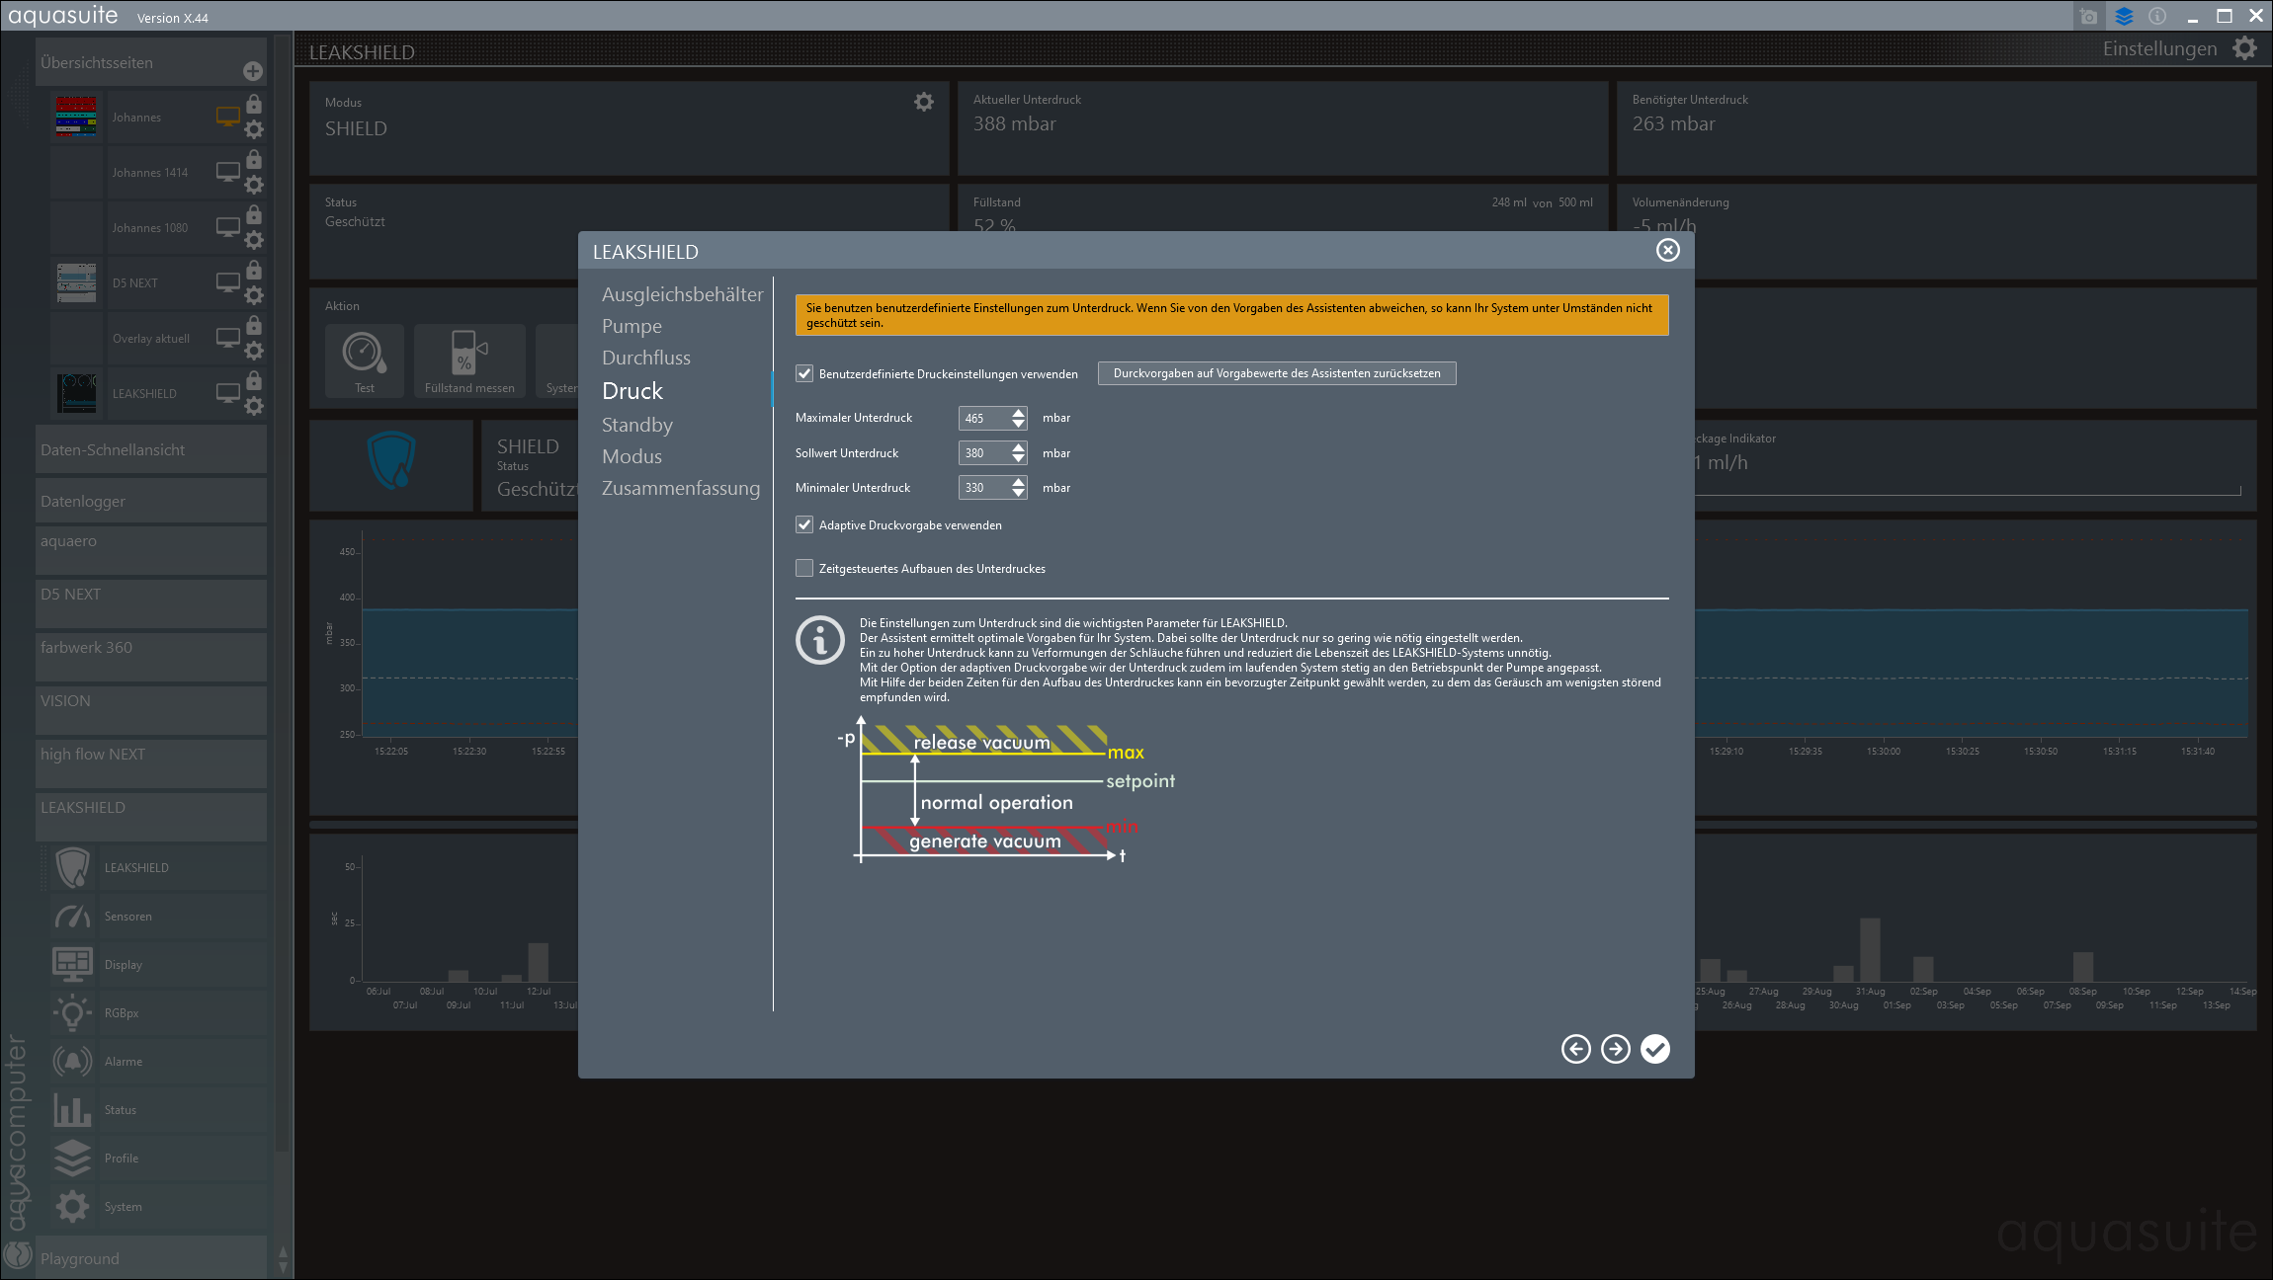The height and width of the screenshot is (1280, 2273).
Task: Expand high flow NEXT section
Action: click(x=151, y=763)
